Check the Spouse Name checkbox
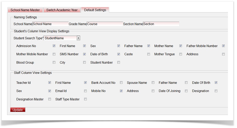 [x=153, y=82]
